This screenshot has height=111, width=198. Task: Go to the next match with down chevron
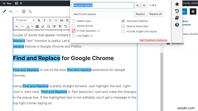[x=144, y=5]
